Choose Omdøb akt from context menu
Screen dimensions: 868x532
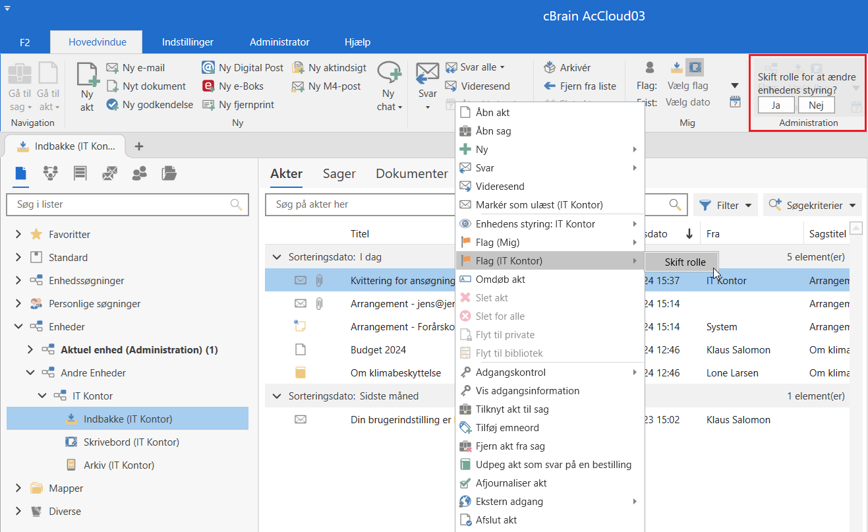tap(500, 280)
